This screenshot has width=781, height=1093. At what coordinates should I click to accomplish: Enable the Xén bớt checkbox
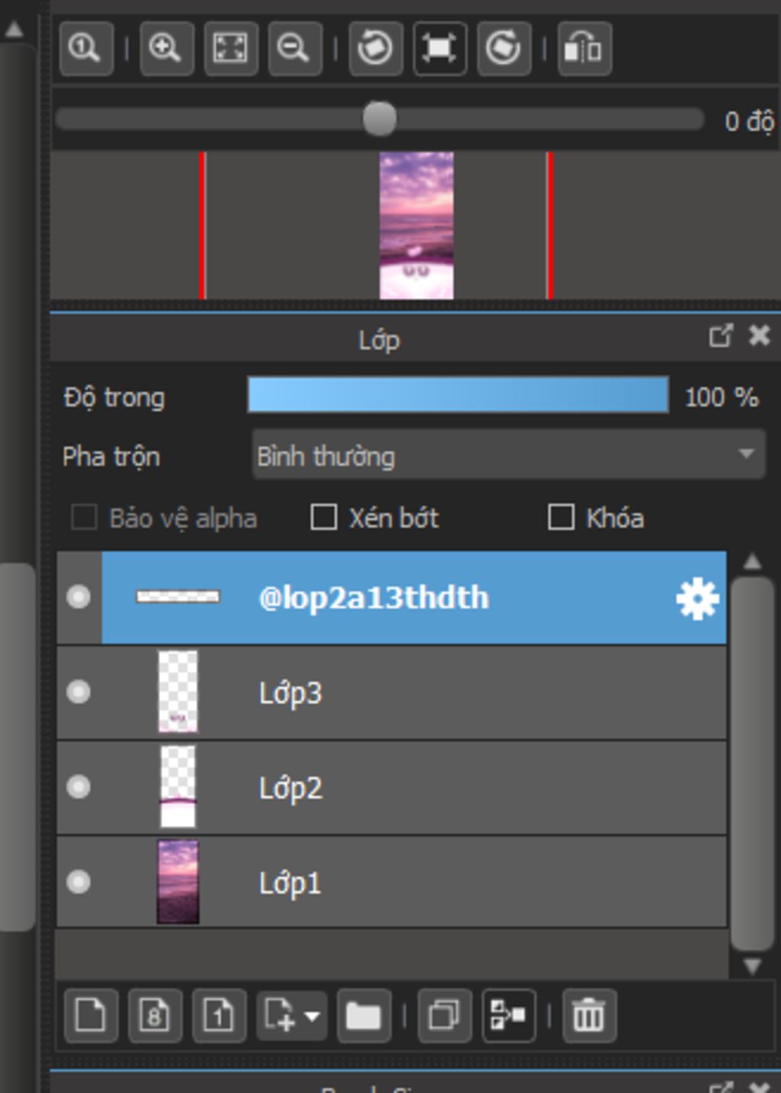tap(324, 517)
